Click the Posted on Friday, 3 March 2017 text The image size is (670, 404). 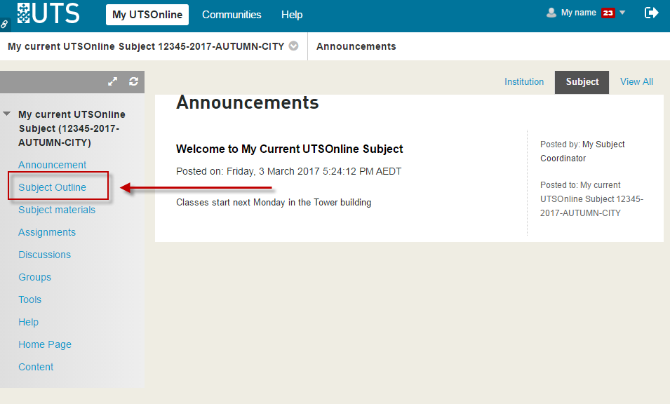(x=289, y=171)
